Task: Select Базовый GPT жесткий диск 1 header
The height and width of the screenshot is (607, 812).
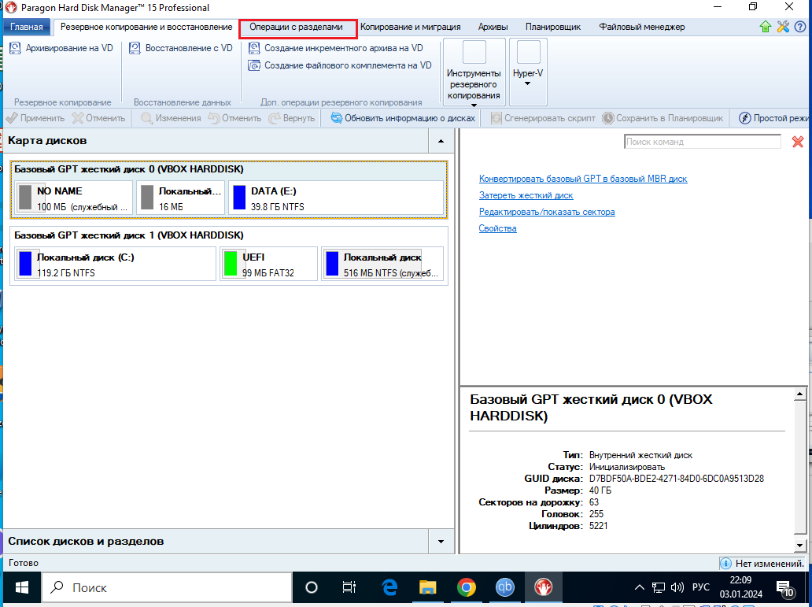Action: [x=129, y=235]
